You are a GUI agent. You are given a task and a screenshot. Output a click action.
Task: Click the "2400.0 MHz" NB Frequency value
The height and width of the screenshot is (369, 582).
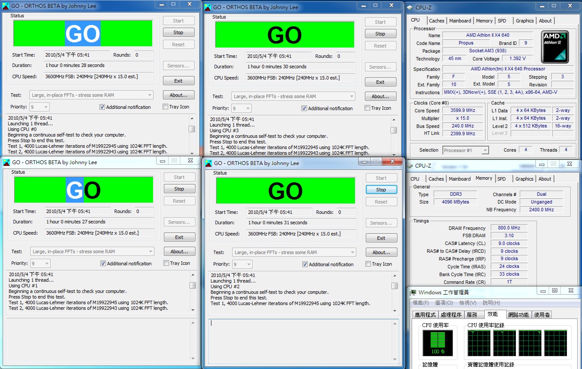pyautogui.click(x=541, y=210)
